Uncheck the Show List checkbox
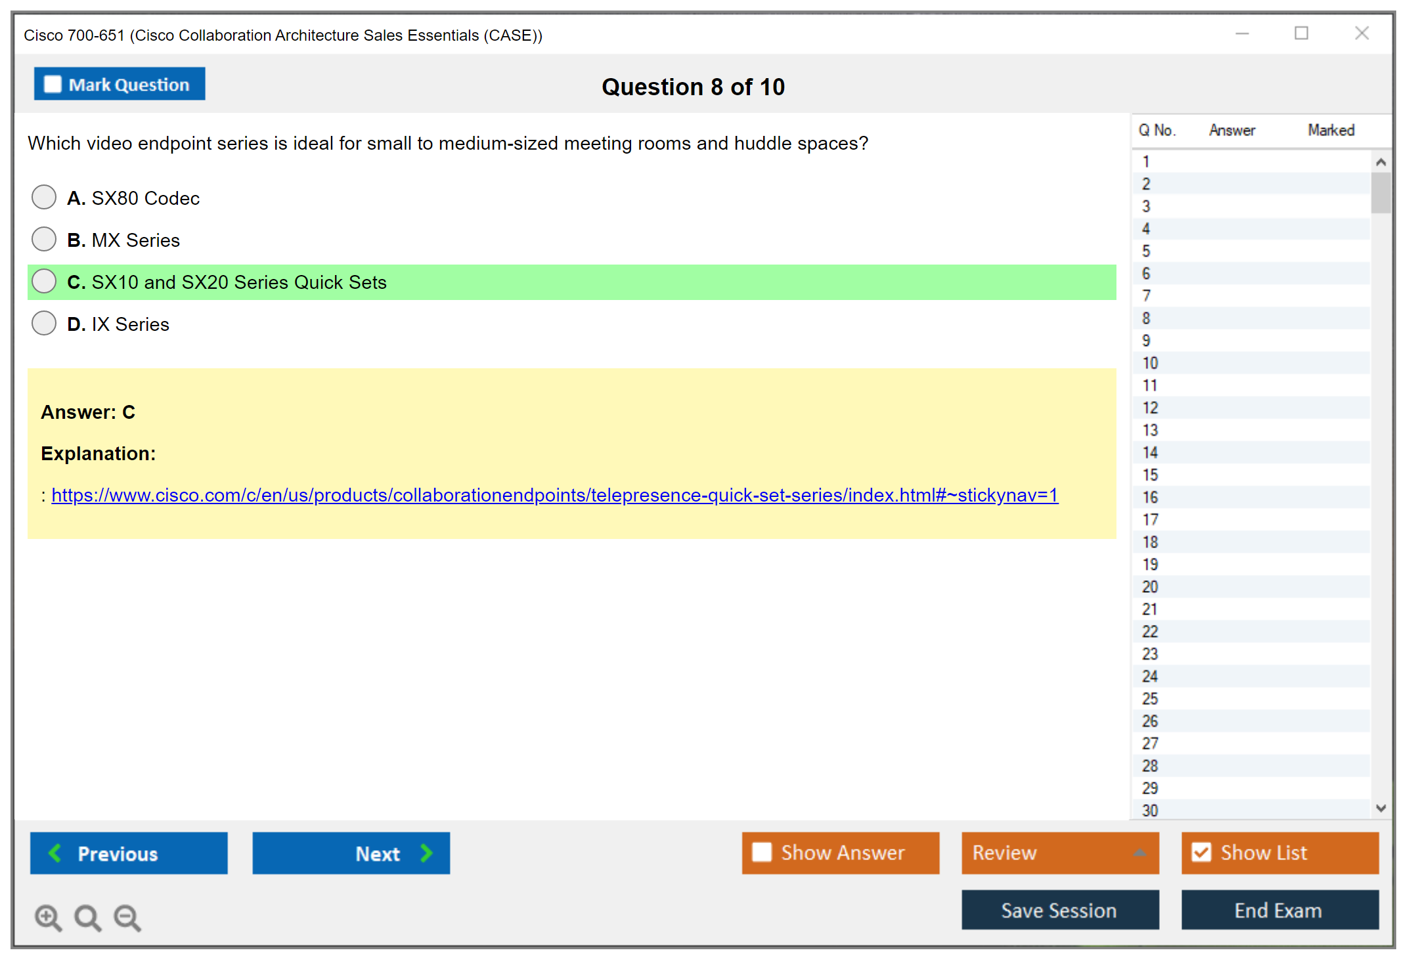This screenshot has width=1412, height=965. click(1201, 852)
